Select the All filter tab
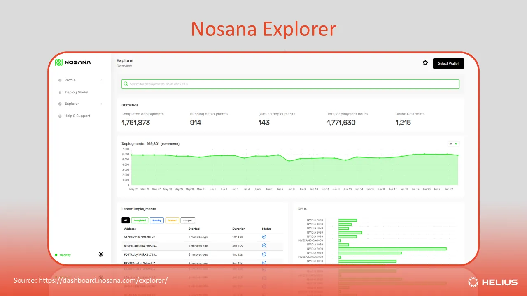Screen dimensions: 527x296 (126, 220)
